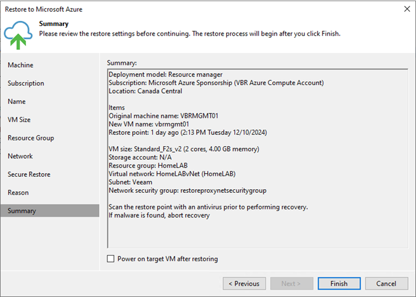Click the If malware is found, abort recovery line
This screenshot has width=416, height=297.
159,215
